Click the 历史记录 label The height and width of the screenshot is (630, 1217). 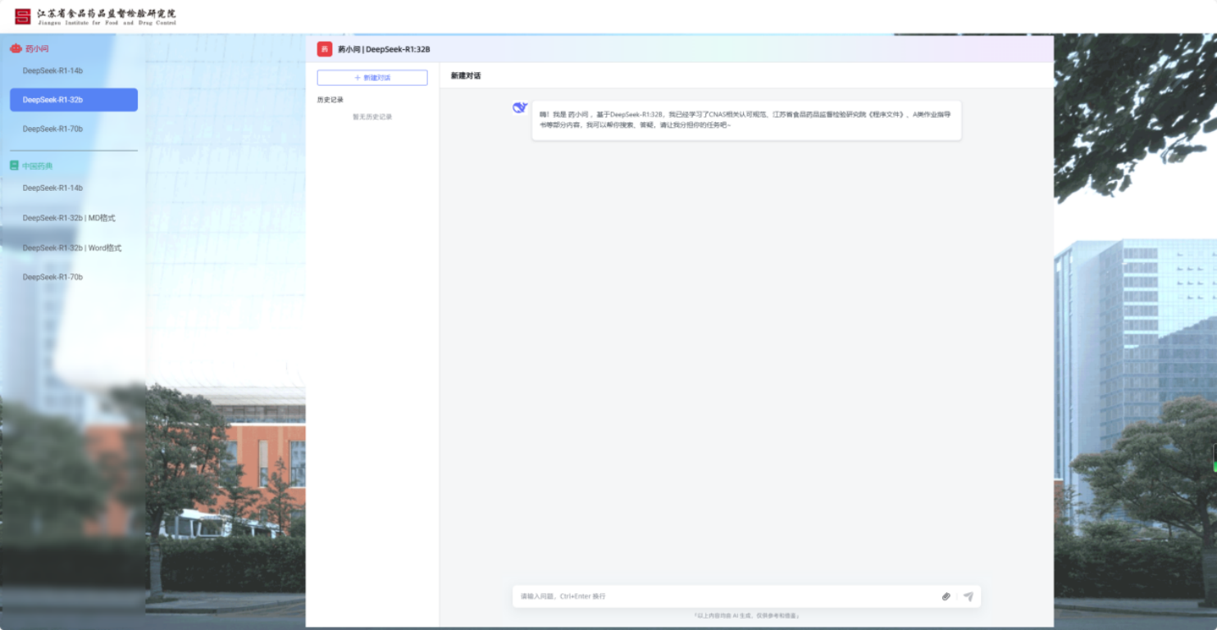(x=330, y=100)
